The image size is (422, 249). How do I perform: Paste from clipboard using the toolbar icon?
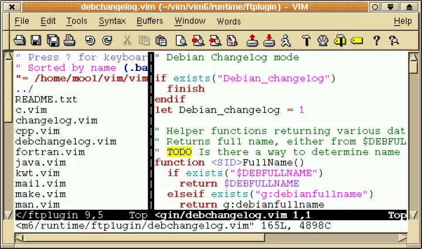pos(161,40)
